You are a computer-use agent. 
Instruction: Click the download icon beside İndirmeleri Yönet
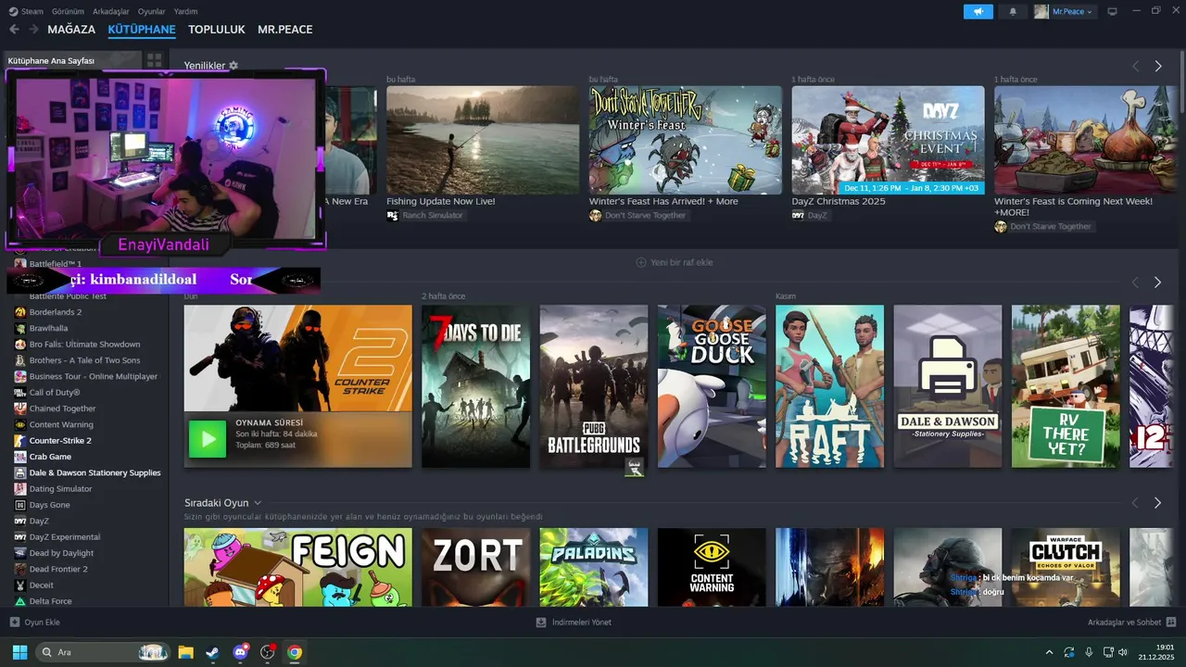[541, 623]
